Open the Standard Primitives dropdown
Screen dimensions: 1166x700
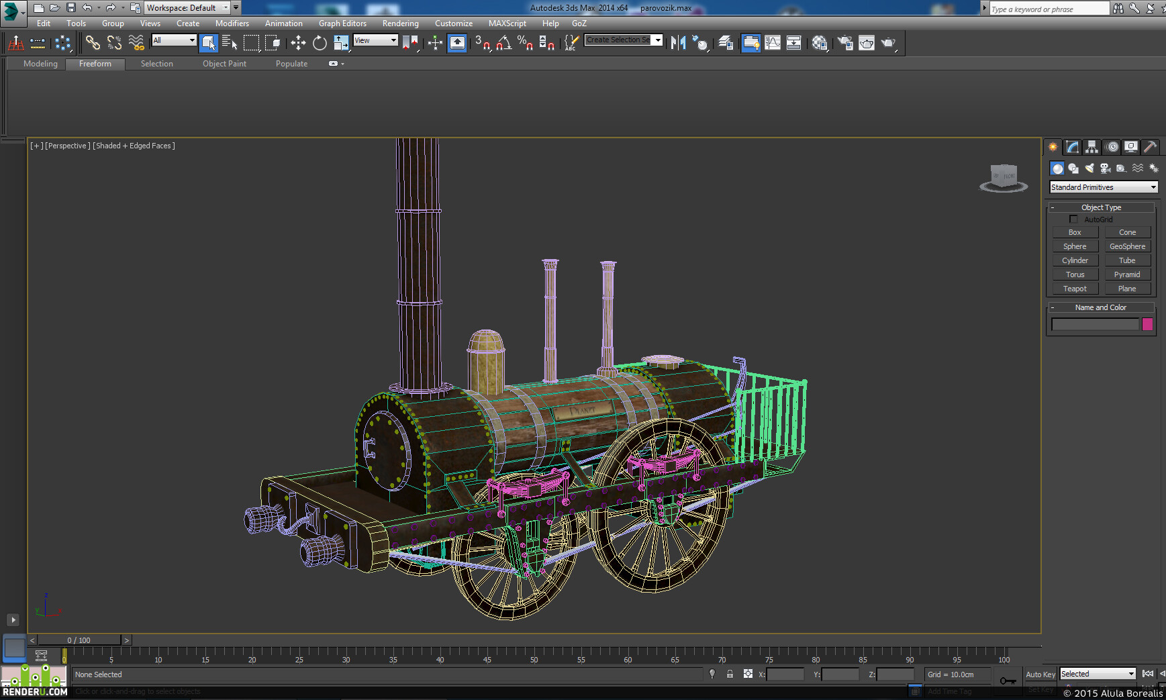[1103, 187]
